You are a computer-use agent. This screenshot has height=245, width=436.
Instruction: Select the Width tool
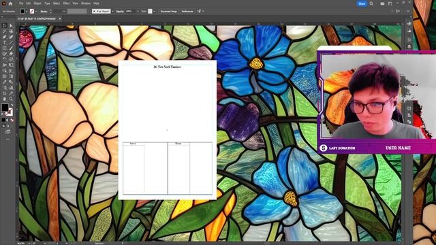(x=5, y=65)
